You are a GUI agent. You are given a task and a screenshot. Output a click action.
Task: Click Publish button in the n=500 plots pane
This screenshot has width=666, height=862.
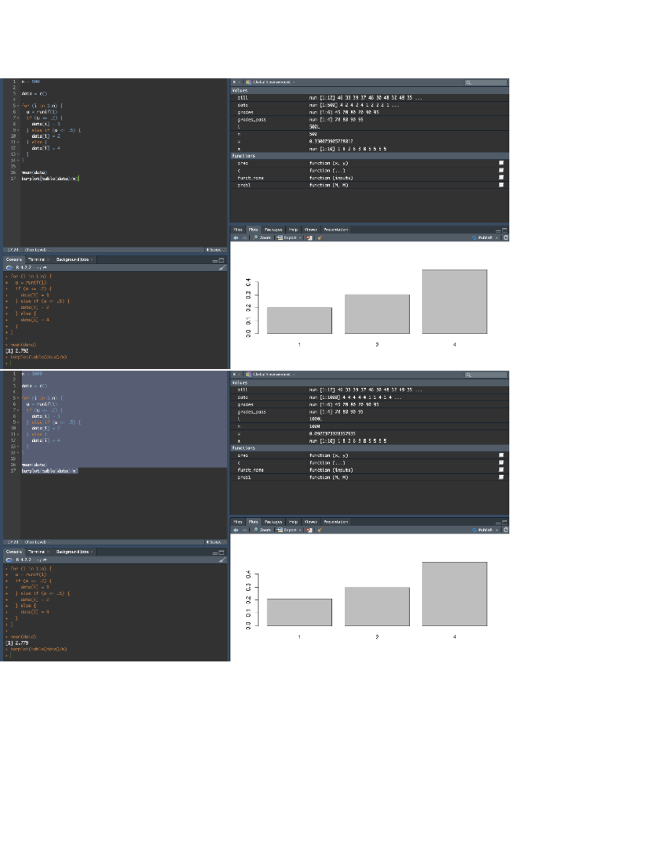[x=484, y=238]
